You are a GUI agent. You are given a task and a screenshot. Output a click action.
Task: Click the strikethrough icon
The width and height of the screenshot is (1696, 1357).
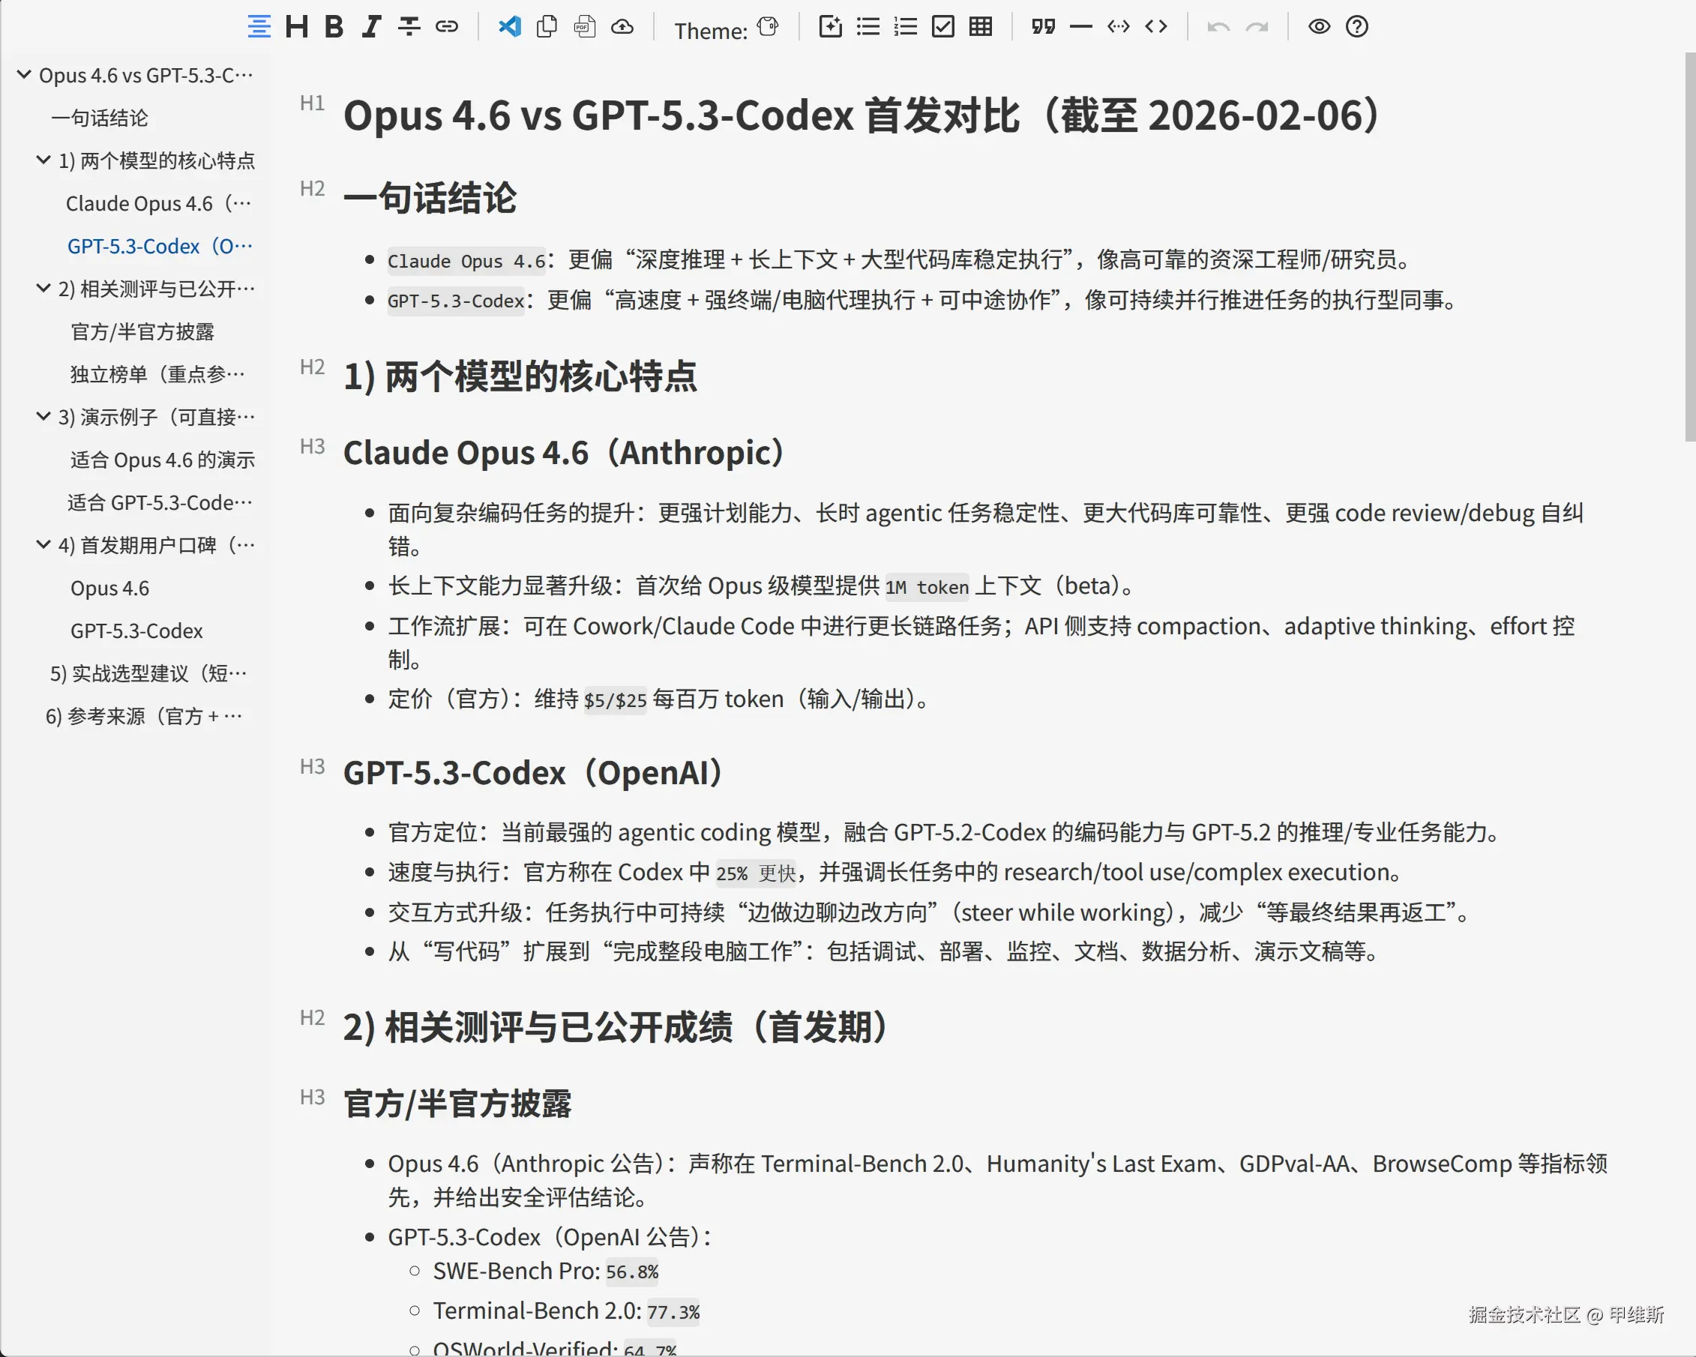pos(409,27)
